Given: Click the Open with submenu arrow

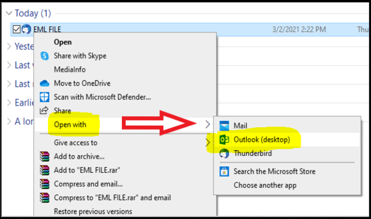Looking at the screenshot, I should [x=207, y=124].
